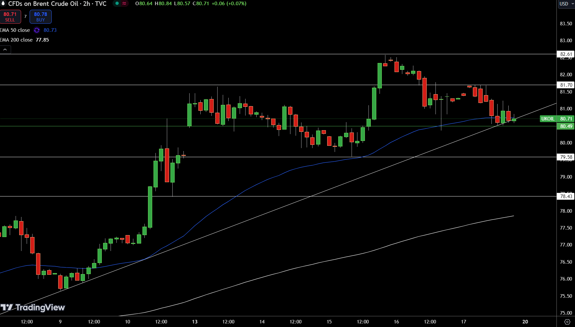
Task: Click the red delayed-data wave icon
Action: click(124, 4)
